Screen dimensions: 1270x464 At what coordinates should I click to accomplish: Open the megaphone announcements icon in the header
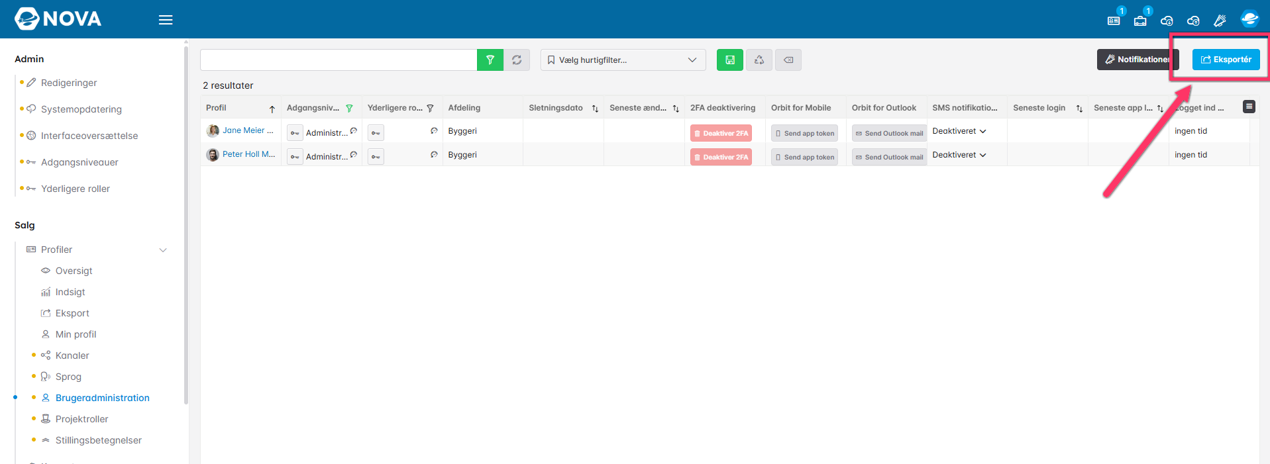(x=1220, y=21)
